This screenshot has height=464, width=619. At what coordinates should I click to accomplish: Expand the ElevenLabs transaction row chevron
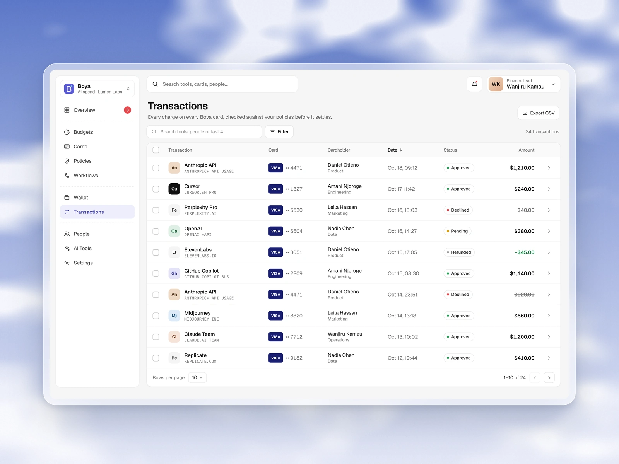[549, 252]
